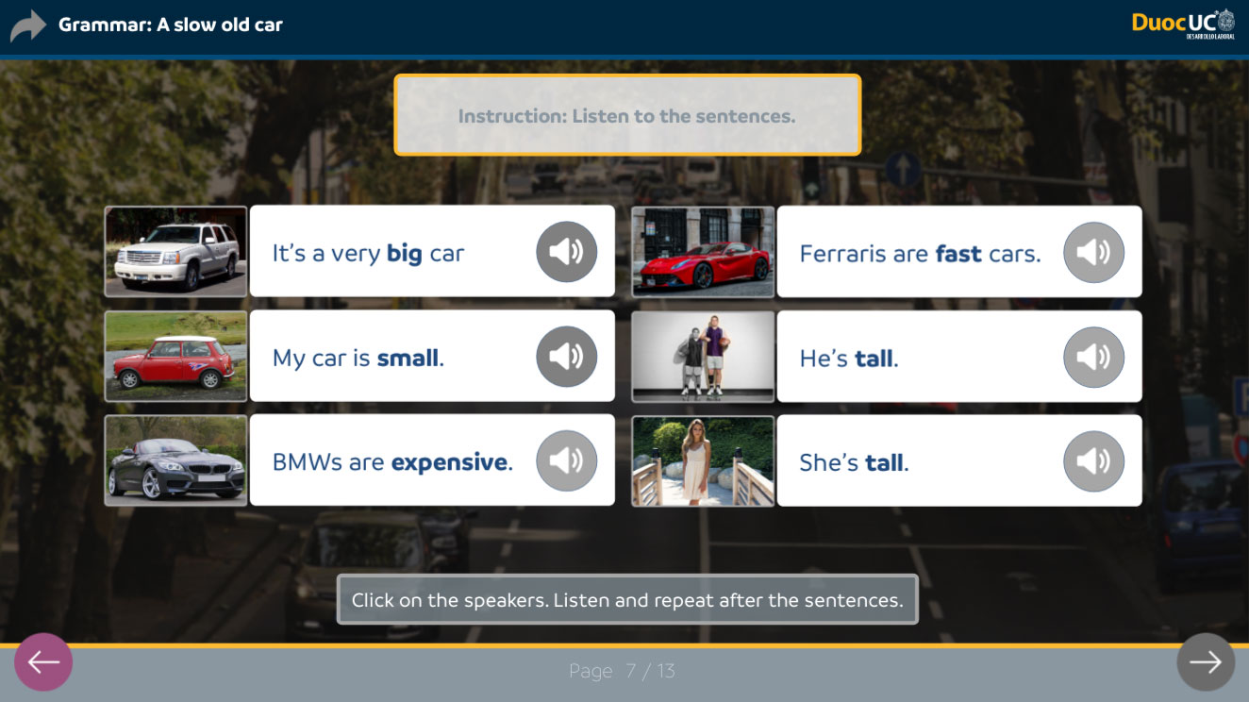Click the "My car is small." sentence
The image size is (1249, 702).
pos(358,358)
